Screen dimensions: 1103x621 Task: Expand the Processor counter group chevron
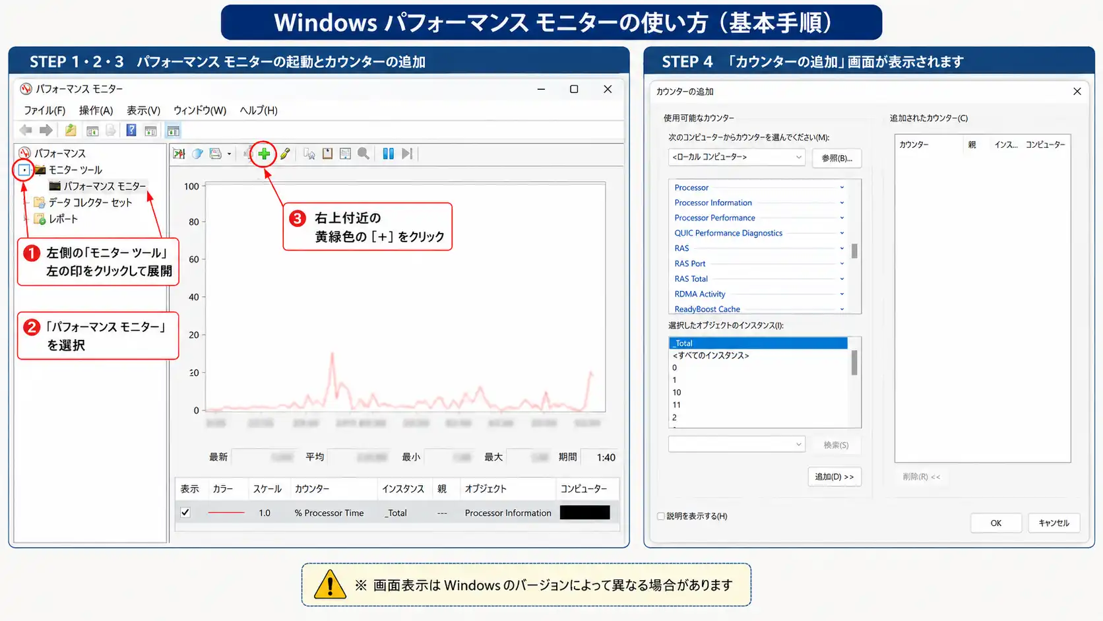point(842,187)
